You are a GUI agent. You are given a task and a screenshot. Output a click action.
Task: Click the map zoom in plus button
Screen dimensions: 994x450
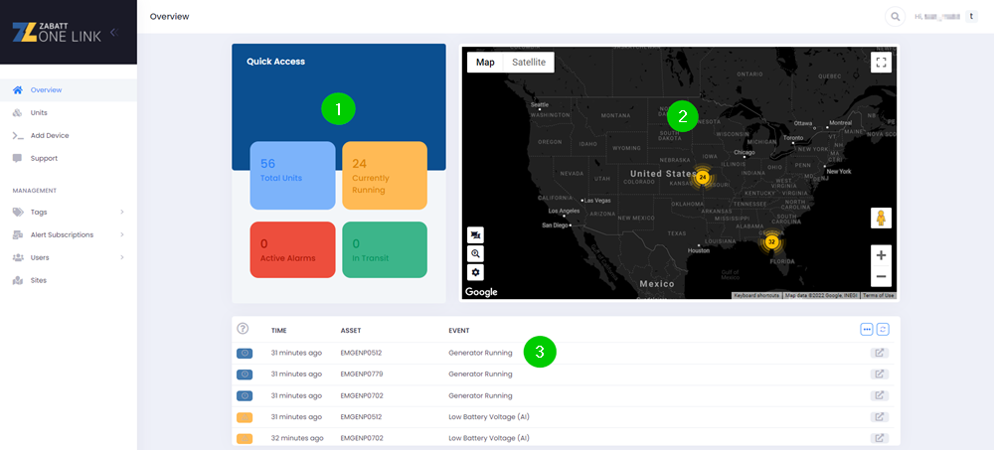[881, 254]
